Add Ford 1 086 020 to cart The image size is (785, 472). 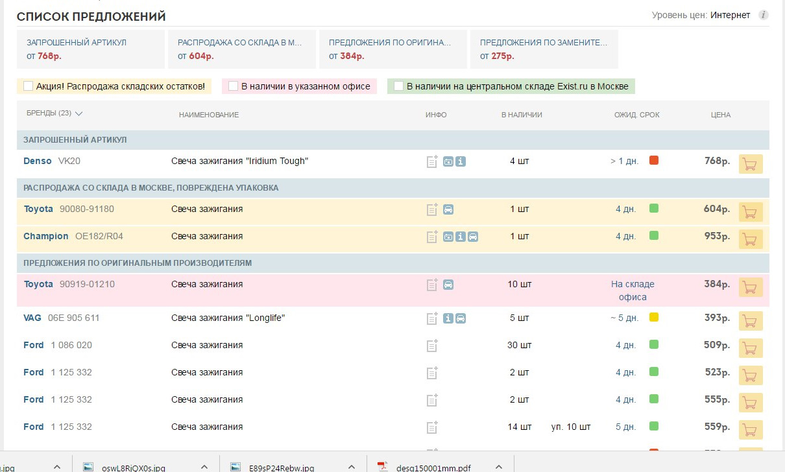click(x=751, y=348)
